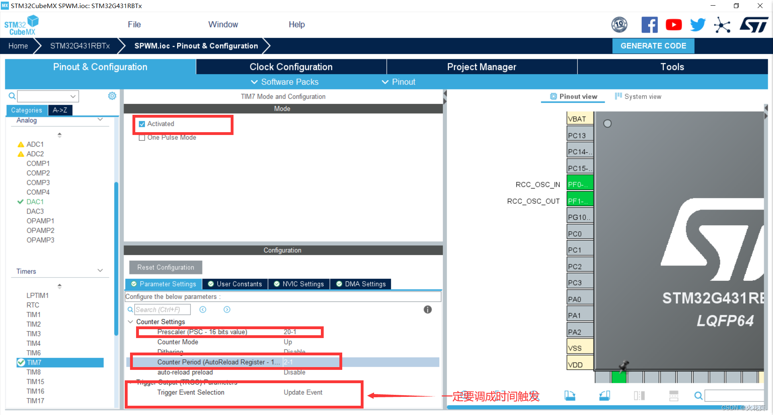Select the A->Z sorting tab
This screenshot has height=415, width=773.
tap(60, 110)
